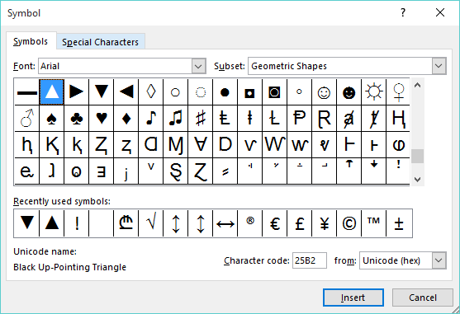This screenshot has height=314, width=460.
Task: Choose recently used euro sign symbol
Action: (x=274, y=223)
